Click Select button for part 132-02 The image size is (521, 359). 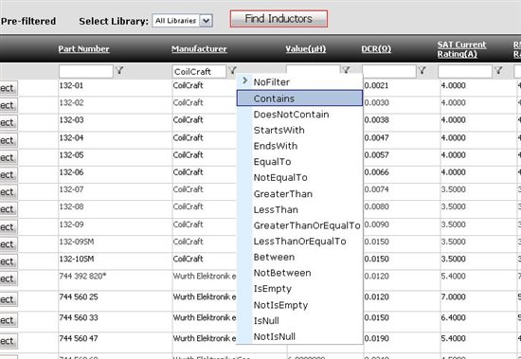point(9,105)
